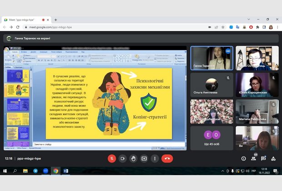Open meeting details info icon
Viewport: 282px width, 191px height.
243,158
